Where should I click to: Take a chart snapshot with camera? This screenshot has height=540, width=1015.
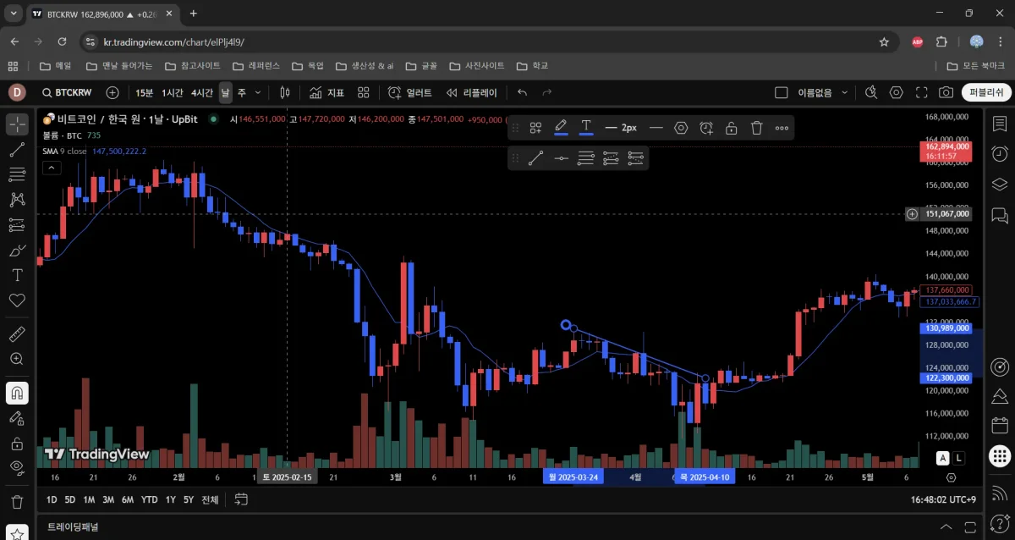(x=946, y=92)
